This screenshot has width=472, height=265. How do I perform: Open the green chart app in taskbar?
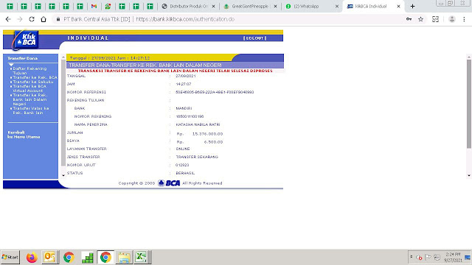point(87,258)
